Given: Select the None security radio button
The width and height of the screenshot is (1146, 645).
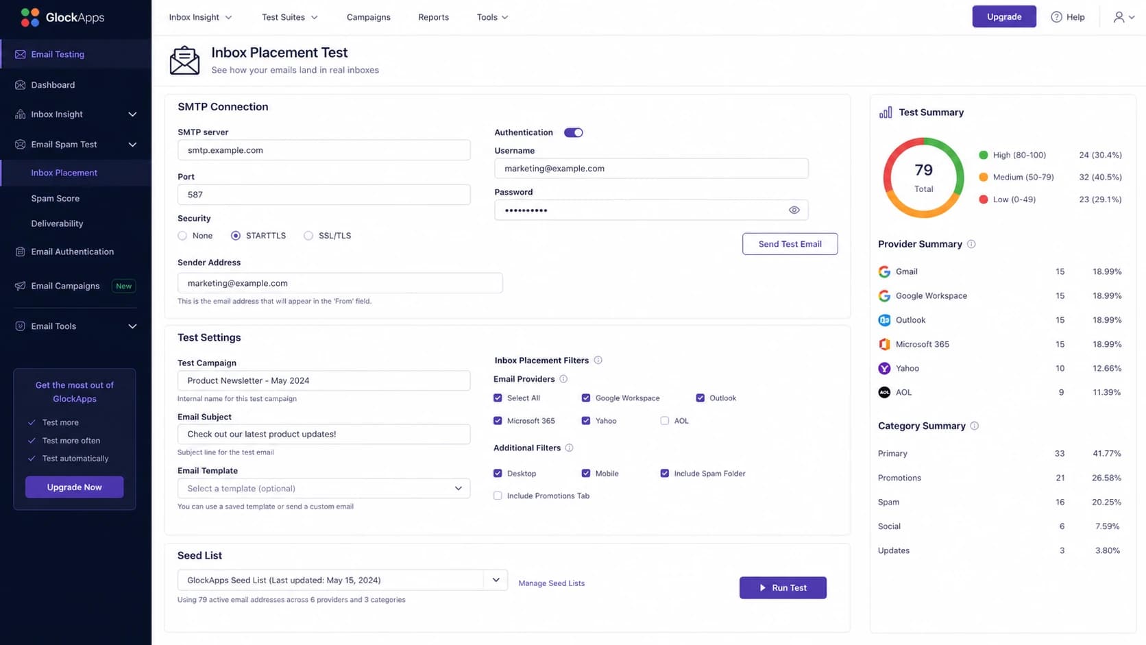Looking at the screenshot, I should [x=182, y=236].
